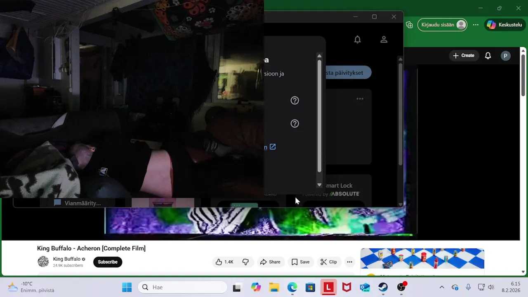Show hidden system tray icons
The width and height of the screenshot is (528, 297).
click(442, 287)
